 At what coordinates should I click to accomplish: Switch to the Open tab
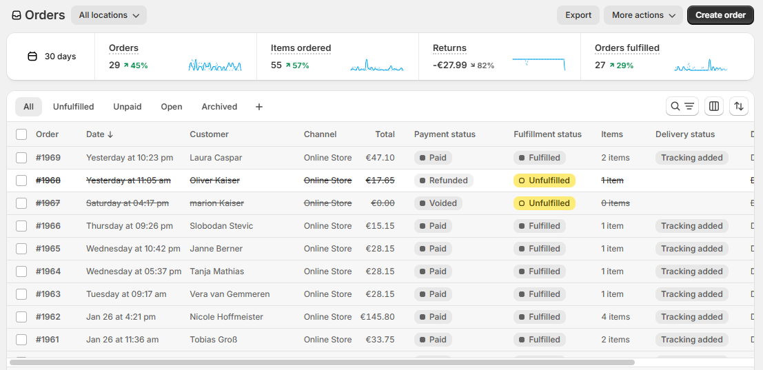coord(172,107)
